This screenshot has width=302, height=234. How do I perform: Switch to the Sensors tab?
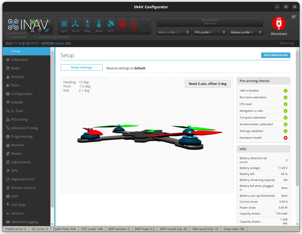27,213
